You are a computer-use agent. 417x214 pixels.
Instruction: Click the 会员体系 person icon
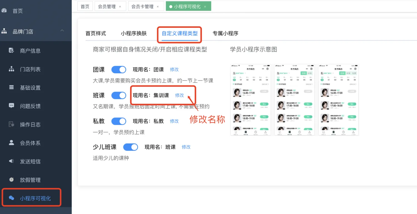(x=11, y=143)
